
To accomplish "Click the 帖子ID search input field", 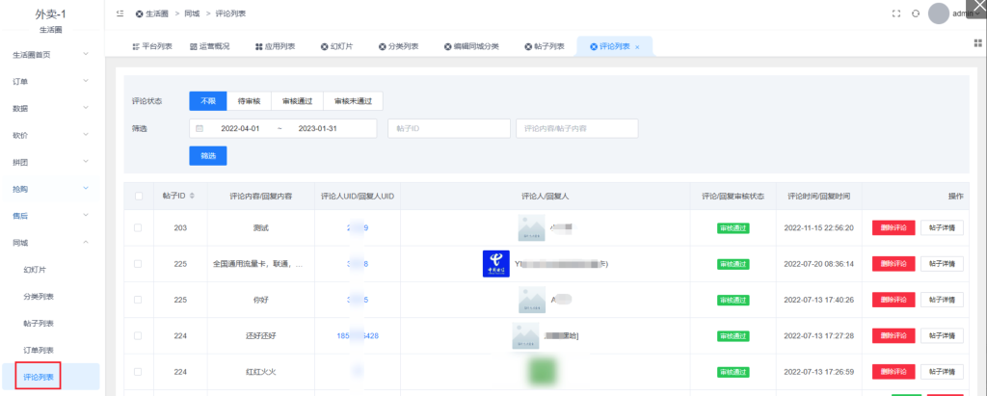I will pyautogui.click(x=448, y=128).
